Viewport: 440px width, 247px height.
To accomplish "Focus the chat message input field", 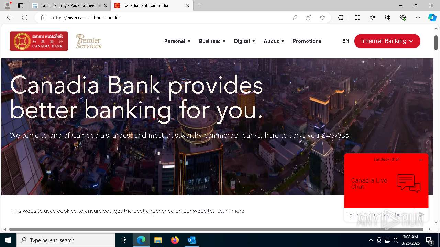I will 379,215.
